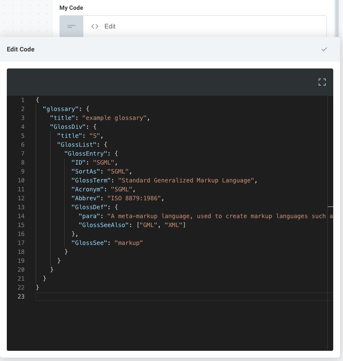
Task: Click line number 10 in the gutter
Action: (21, 180)
